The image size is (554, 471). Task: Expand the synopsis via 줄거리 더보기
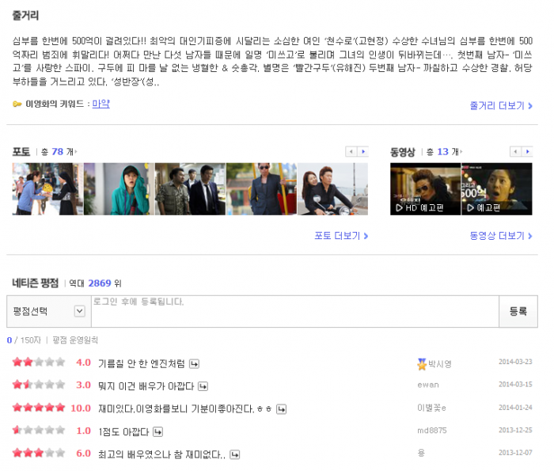tap(501, 105)
